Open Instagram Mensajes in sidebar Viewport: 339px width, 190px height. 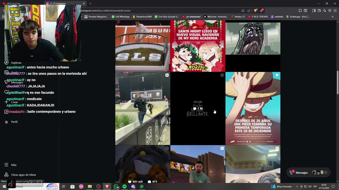coord(14,82)
